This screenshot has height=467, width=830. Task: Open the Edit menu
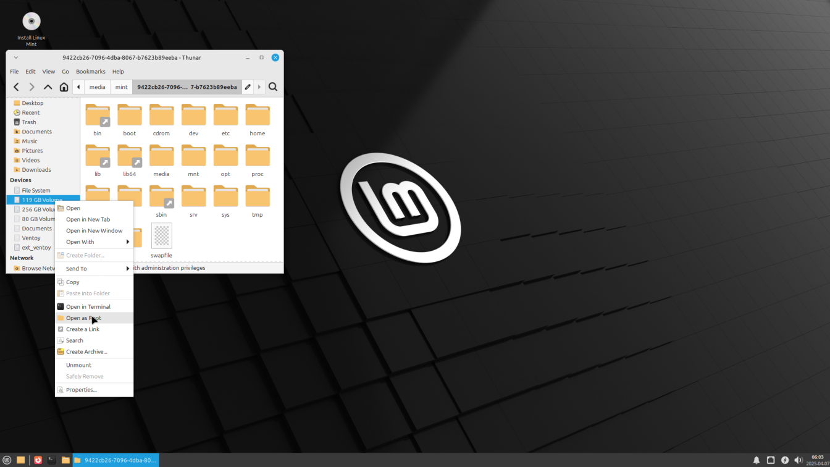click(x=30, y=72)
